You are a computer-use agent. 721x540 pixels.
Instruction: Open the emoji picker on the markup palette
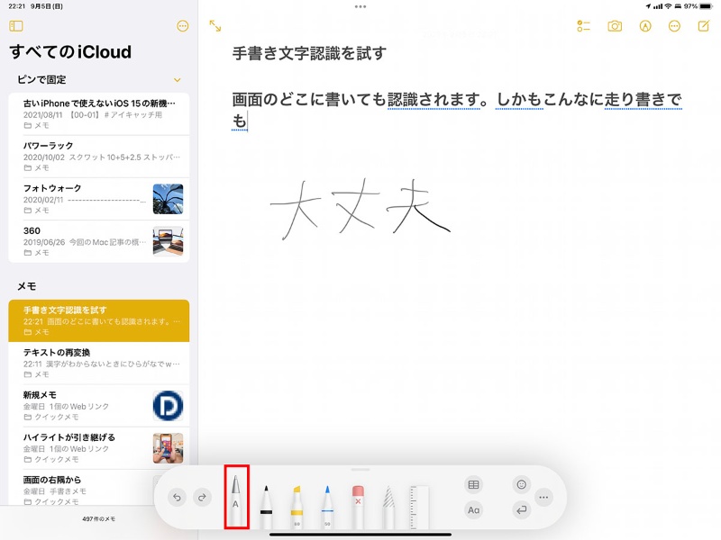(521, 484)
